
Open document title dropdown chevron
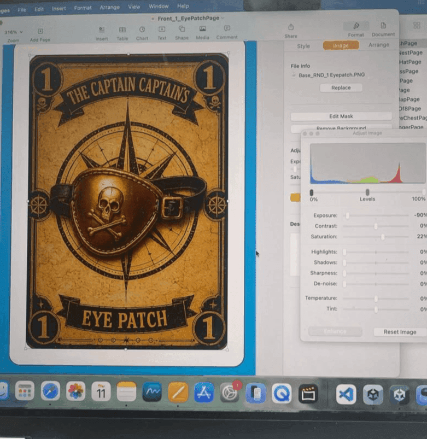point(223,18)
